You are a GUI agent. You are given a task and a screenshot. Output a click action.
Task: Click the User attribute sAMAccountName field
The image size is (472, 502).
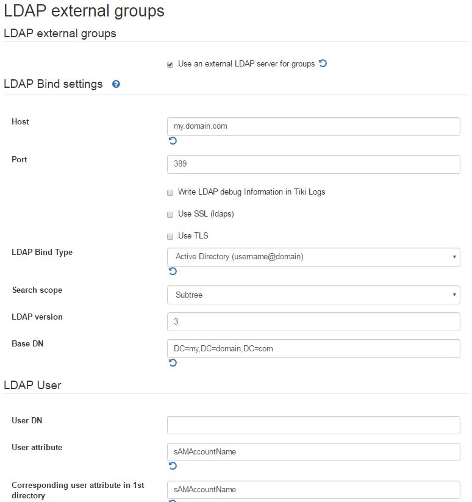[313, 452]
